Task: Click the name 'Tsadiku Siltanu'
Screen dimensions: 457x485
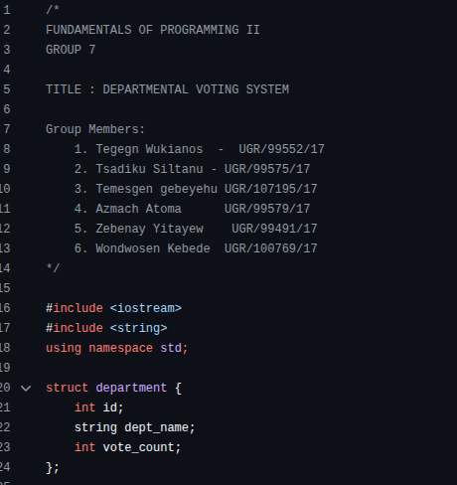Action: point(149,169)
